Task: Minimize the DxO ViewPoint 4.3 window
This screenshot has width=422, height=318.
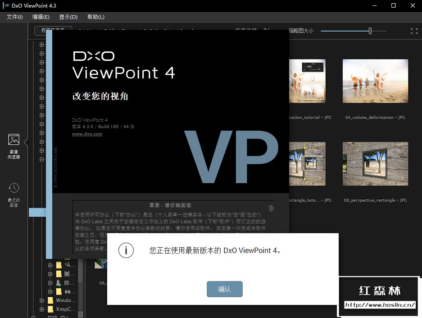Action: pos(374,6)
